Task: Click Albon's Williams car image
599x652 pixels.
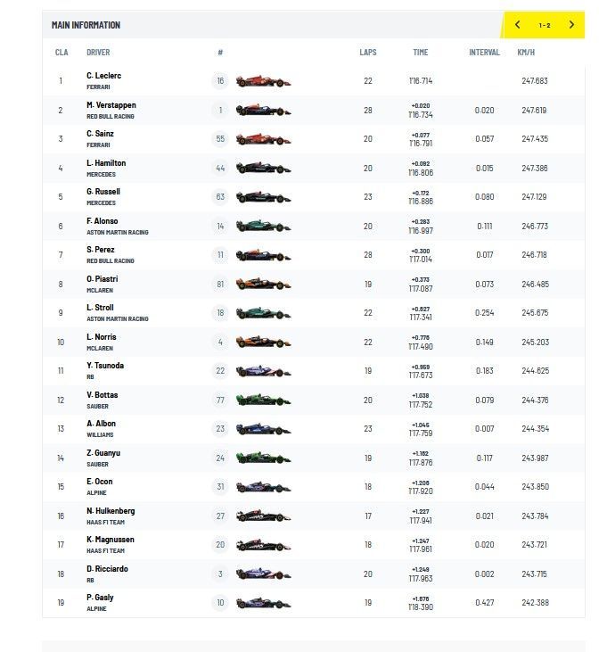Action: coord(263,429)
